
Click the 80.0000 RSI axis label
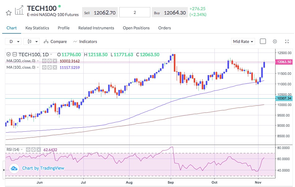pos(283,148)
